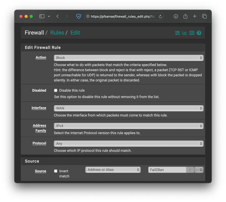This screenshot has width=226, height=202.
Task: Click the website globe icon in the address bar
Action: pyautogui.click(x=88, y=17)
